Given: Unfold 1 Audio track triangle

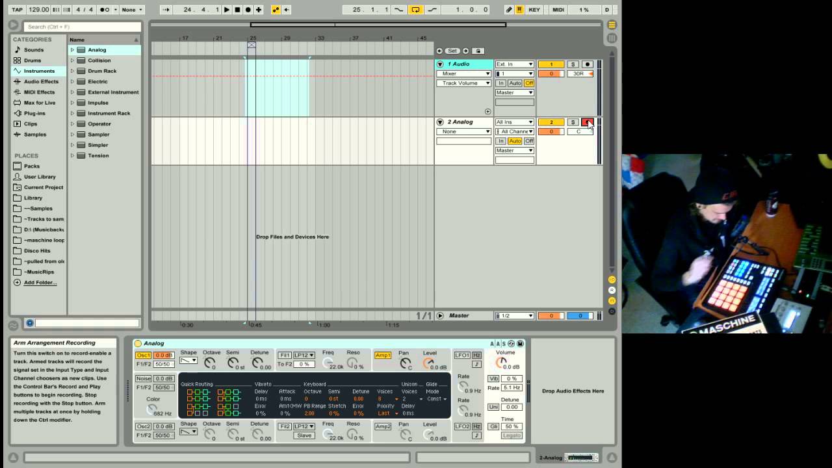Looking at the screenshot, I should pyautogui.click(x=440, y=64).
